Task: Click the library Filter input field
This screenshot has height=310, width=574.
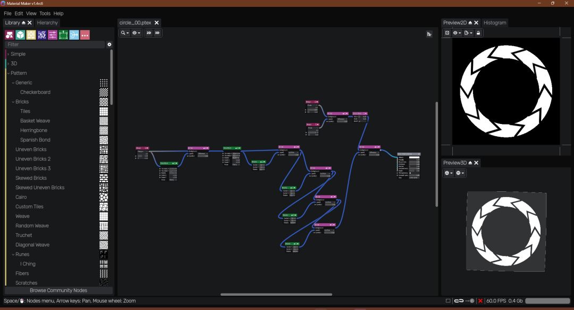Action: pyautogui.click(x=55, y=45)
